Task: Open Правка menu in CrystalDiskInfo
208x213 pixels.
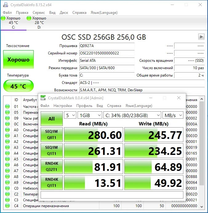Action: 22,13
